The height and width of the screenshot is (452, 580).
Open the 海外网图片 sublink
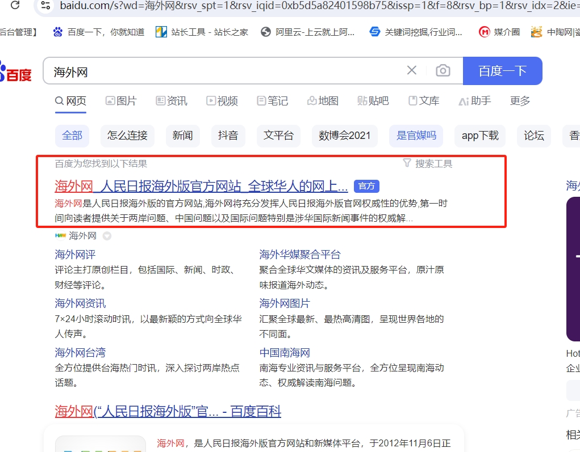point(285,303)
